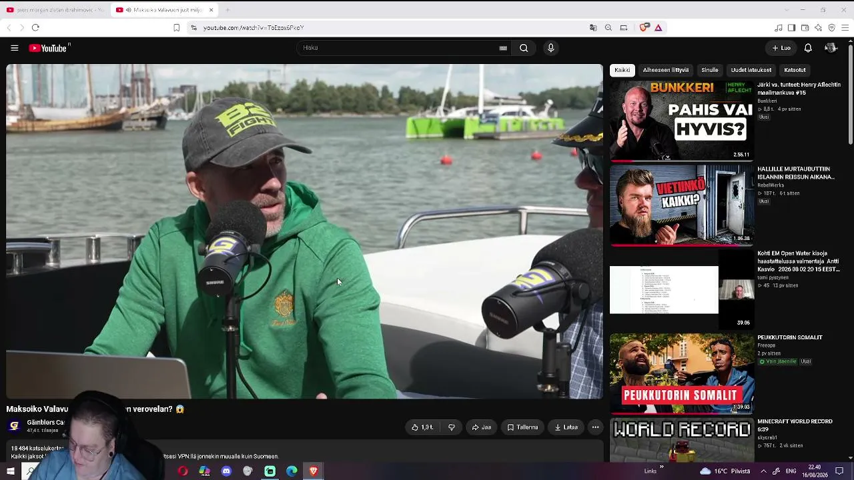Select the Sinulle filter chip

(x=710, y=70)
